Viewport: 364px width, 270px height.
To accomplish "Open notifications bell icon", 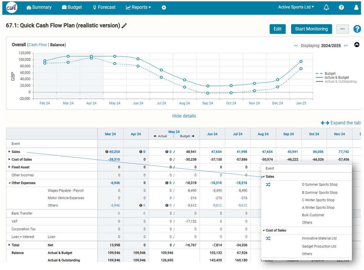I will pos(326,7).
